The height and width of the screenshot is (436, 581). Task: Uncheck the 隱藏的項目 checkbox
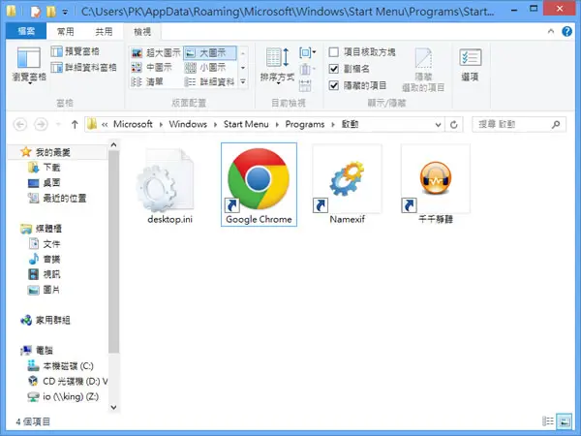(334, 85)
